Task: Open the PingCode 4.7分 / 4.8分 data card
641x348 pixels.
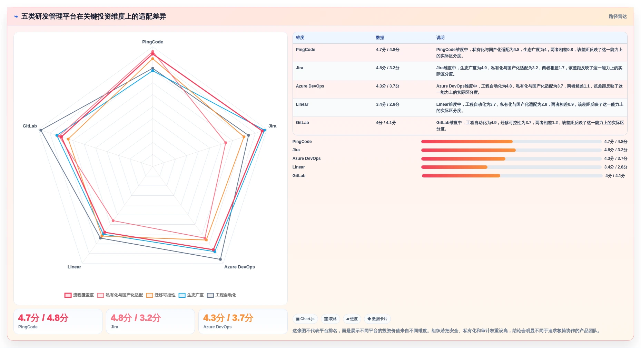Action: pos(58,321)
